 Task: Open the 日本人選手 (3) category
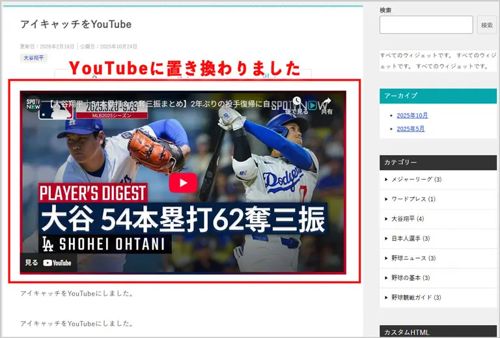410,238
